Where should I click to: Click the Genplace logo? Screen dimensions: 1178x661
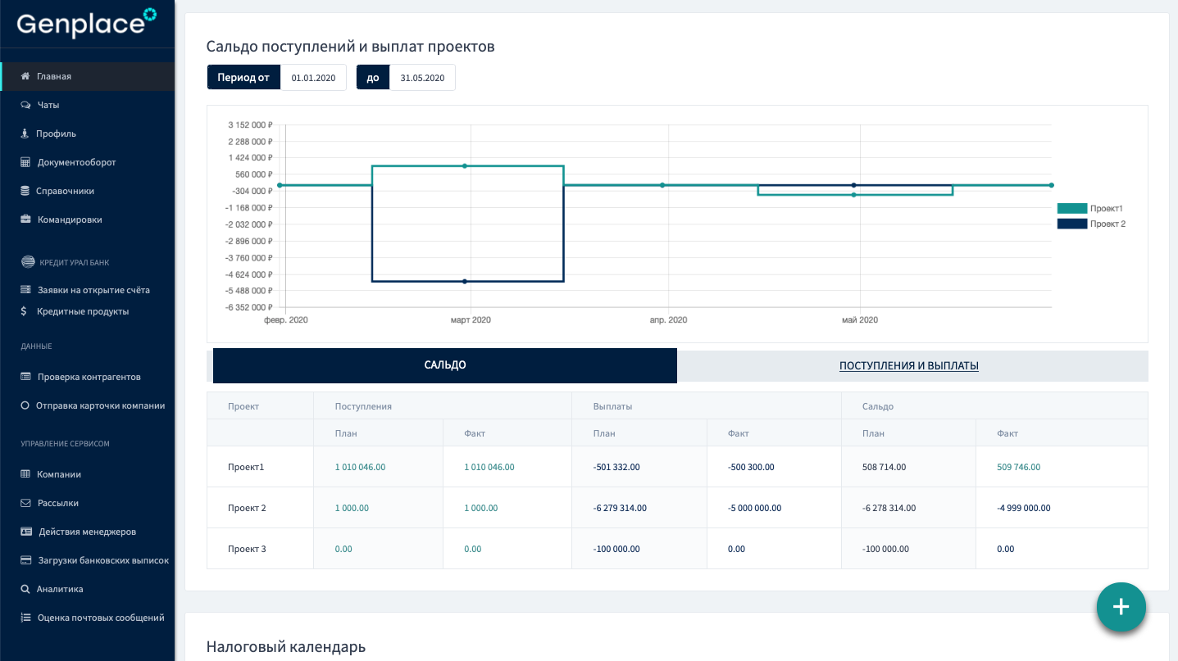point(86,23)
